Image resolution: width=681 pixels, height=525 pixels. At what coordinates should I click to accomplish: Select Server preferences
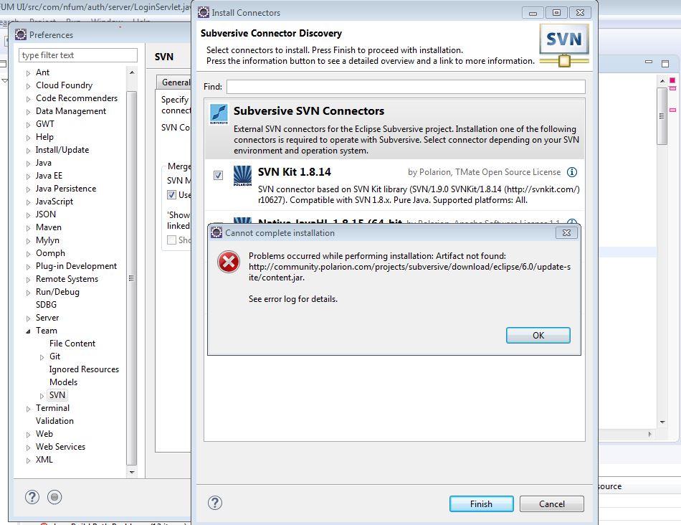pyautogui.click(x=47, y=318)
